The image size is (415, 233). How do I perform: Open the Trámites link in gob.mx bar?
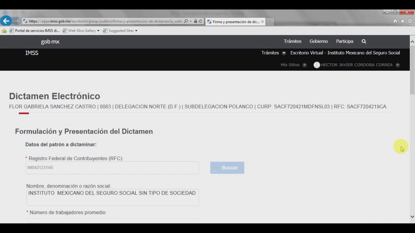(292, 41)
